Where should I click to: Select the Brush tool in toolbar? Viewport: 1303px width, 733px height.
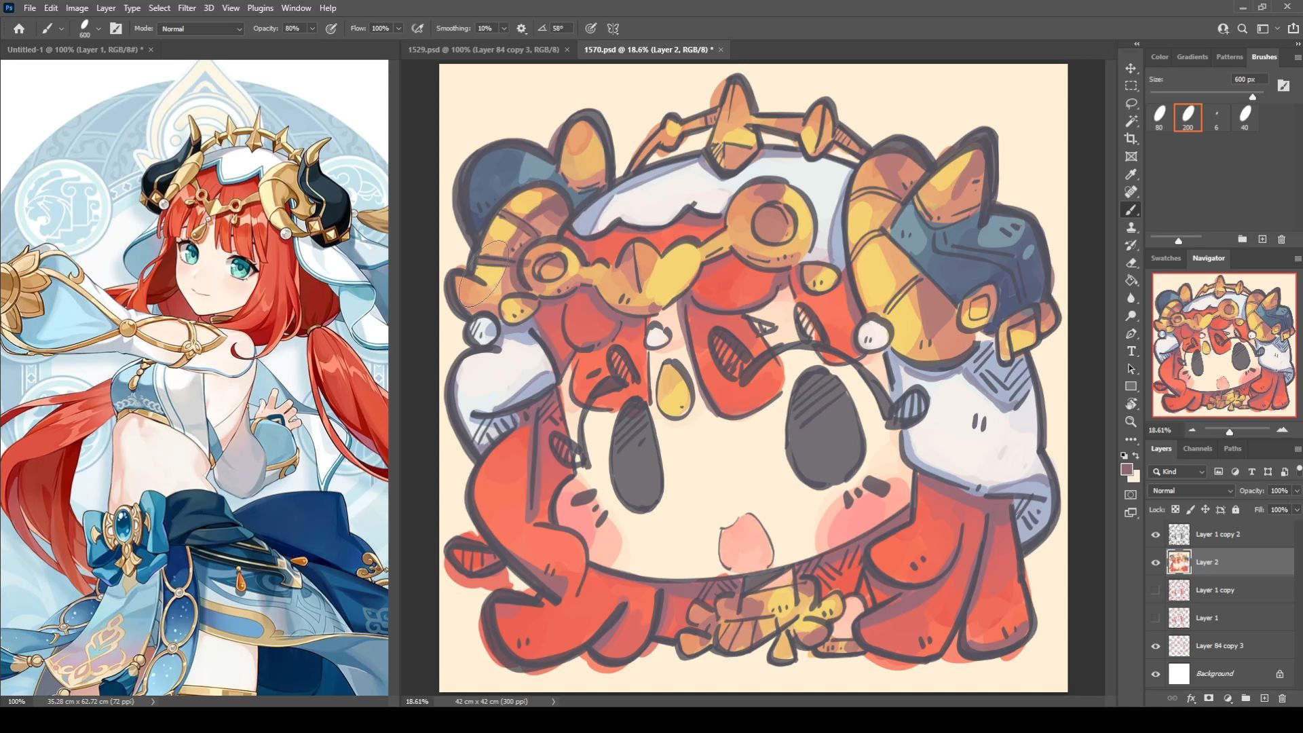click(1131, 210)
